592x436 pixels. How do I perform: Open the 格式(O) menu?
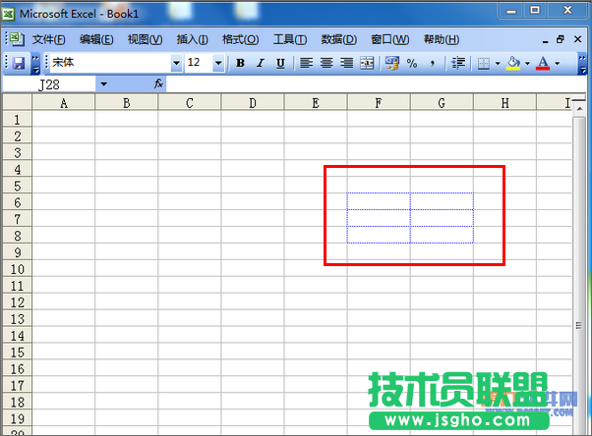click(x=241, y=39)
